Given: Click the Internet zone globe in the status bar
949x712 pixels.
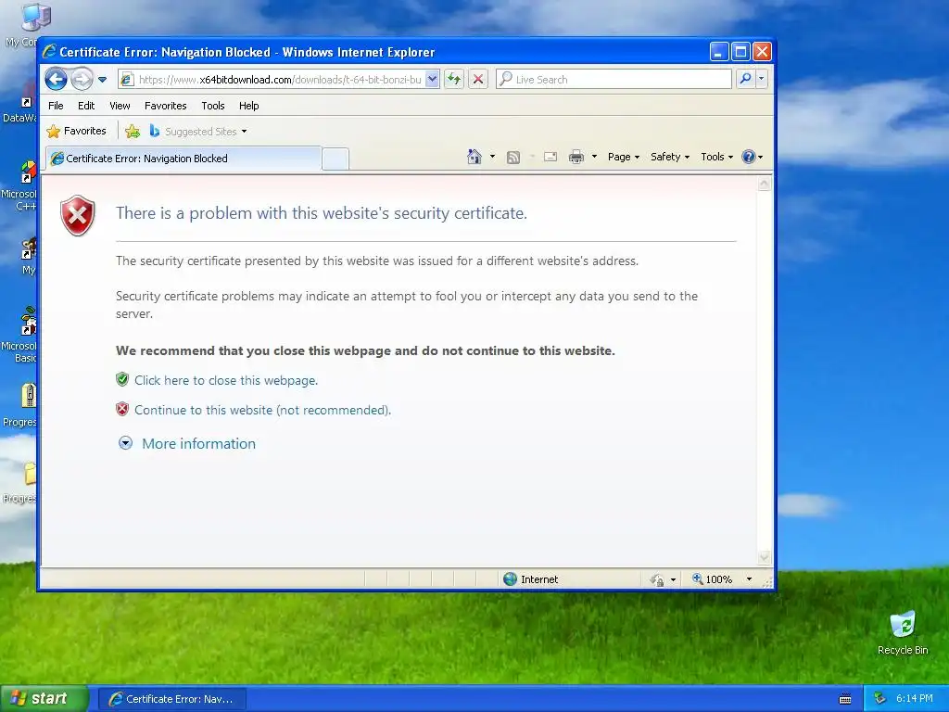Looking at the screenshot, I should pos(511,579).
